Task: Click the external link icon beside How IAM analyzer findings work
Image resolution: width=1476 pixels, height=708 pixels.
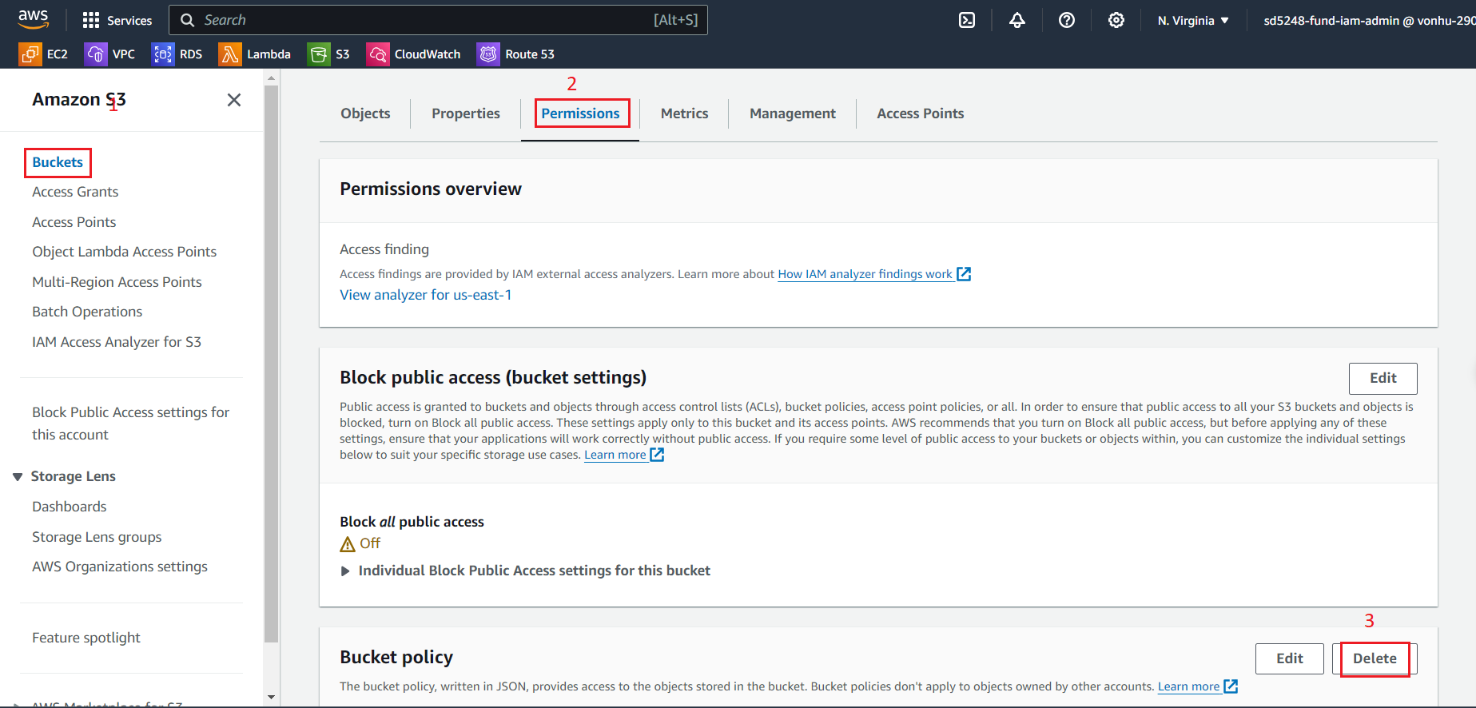Action: coord(964,274)
